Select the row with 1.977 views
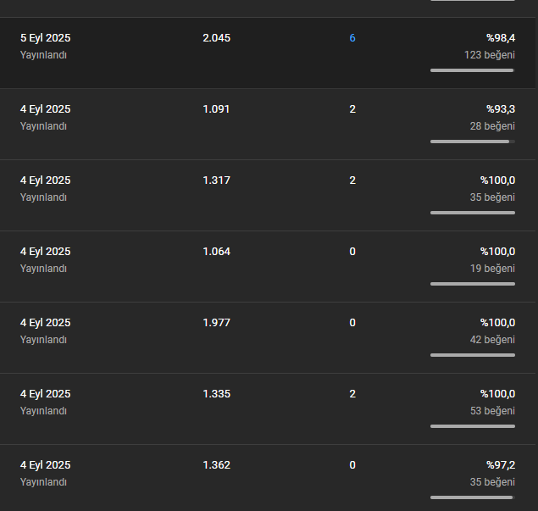 click(x=268, y=337)
